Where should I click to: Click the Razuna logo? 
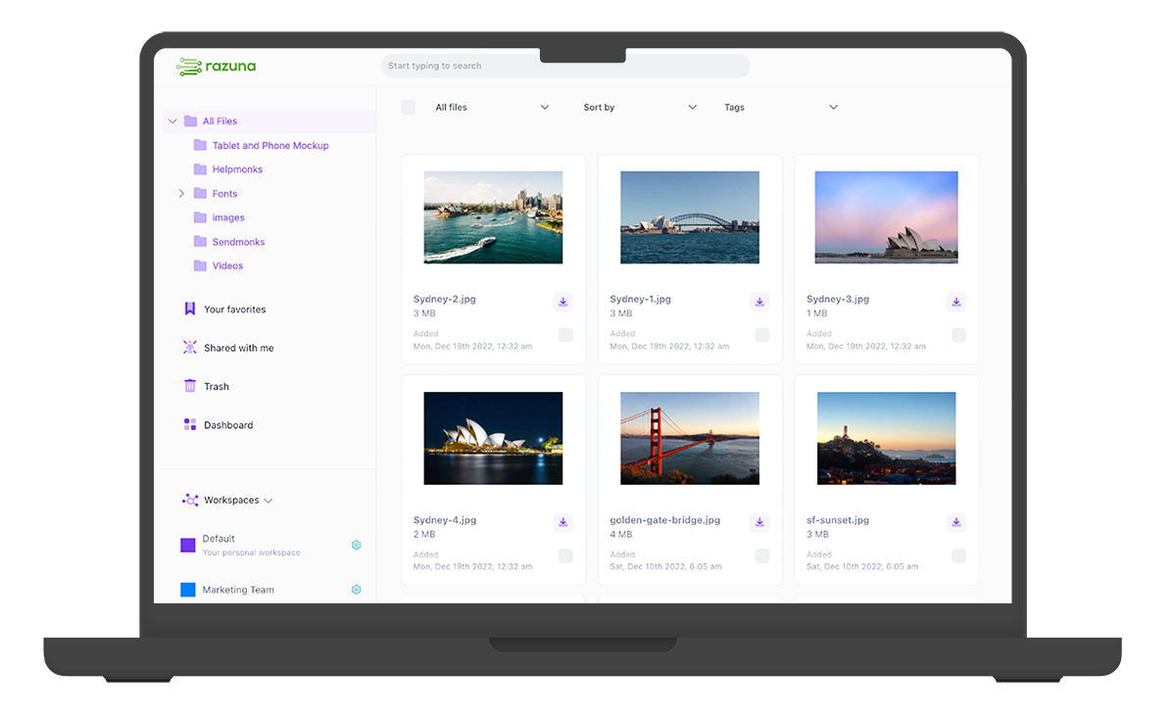pyautogui.click(x=217, y=67)
